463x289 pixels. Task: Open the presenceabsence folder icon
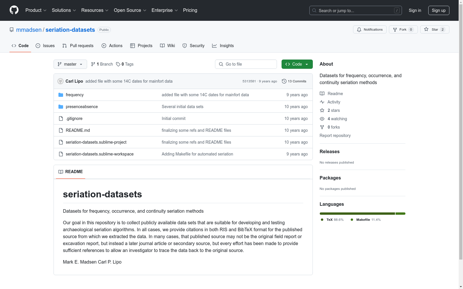coord(61,107)
